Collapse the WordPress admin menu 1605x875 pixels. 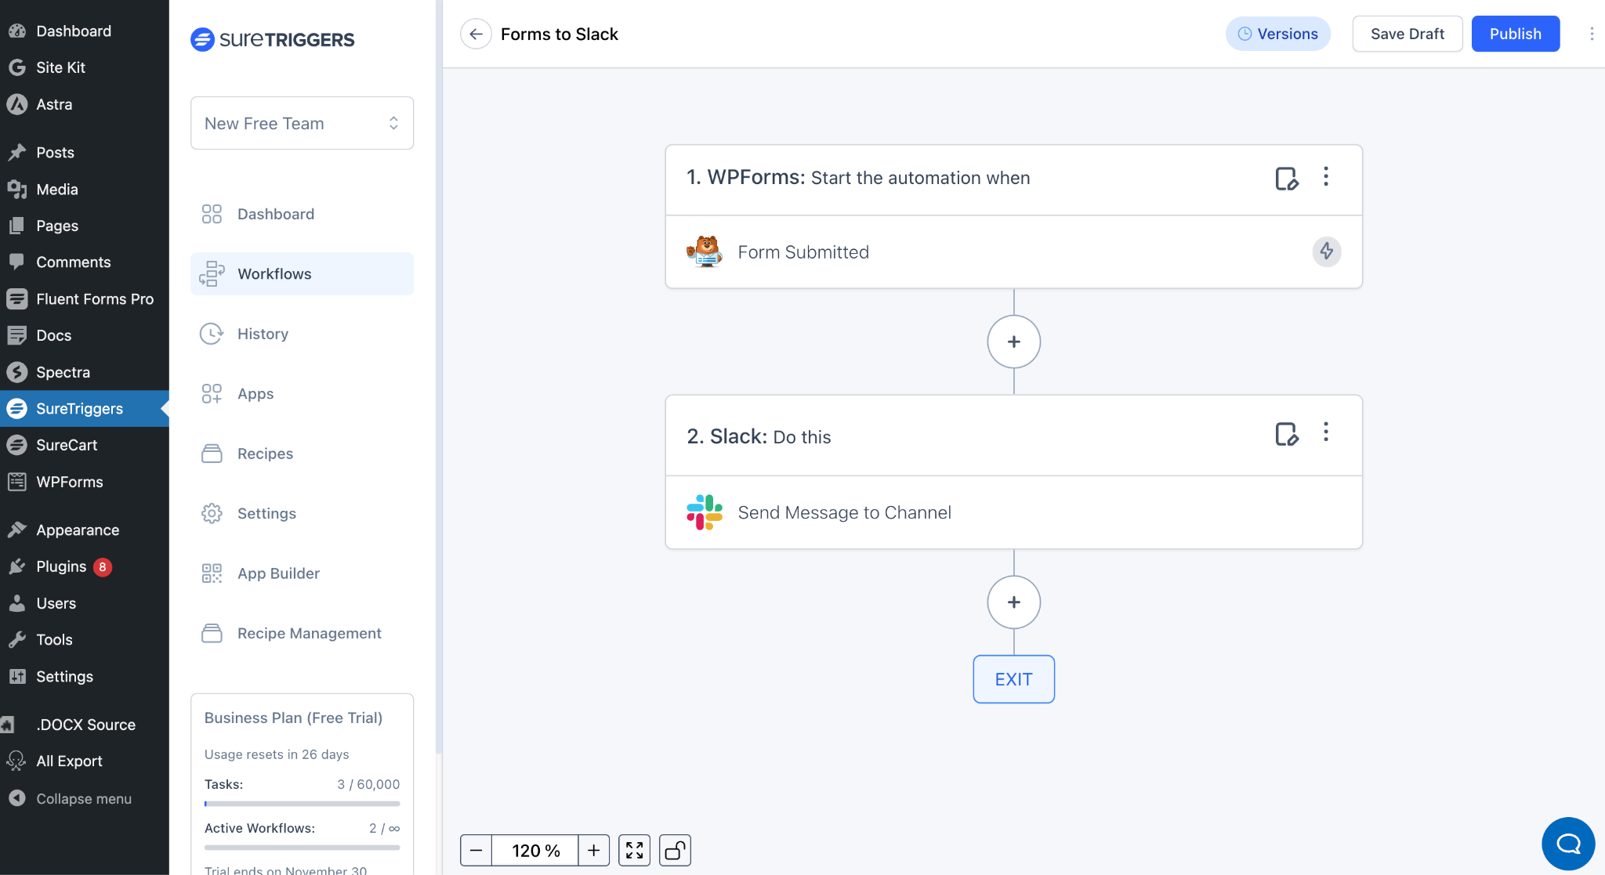(x=85, y=798)
